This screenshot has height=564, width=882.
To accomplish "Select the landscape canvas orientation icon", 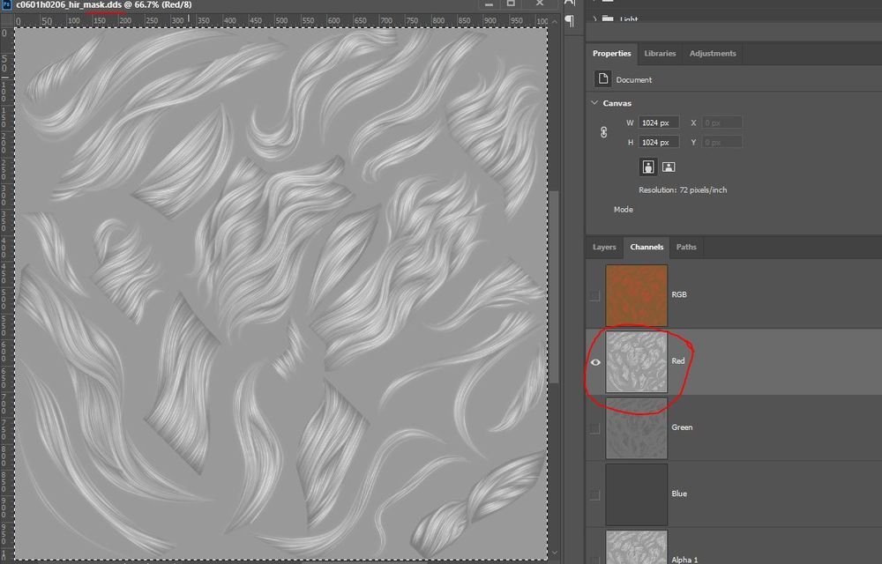I will click(669, 167).
